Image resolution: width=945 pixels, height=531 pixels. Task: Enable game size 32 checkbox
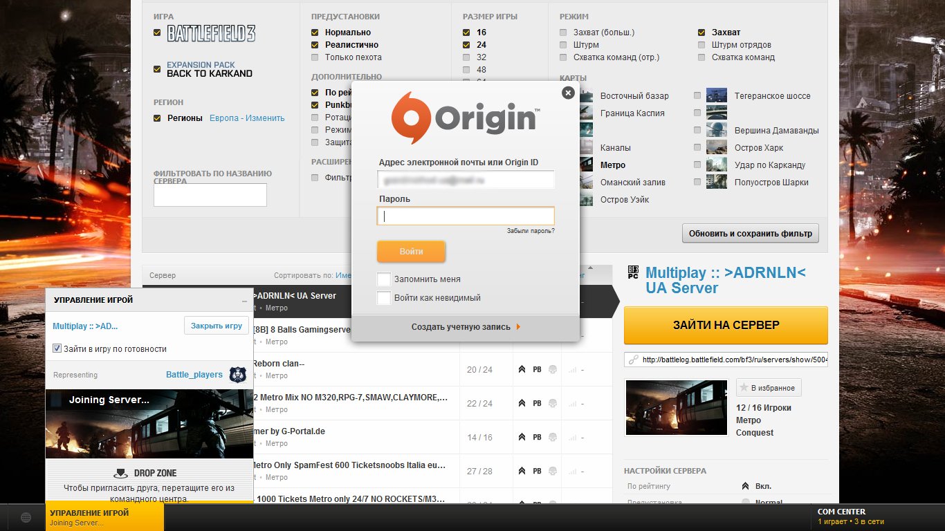point(466,57)
